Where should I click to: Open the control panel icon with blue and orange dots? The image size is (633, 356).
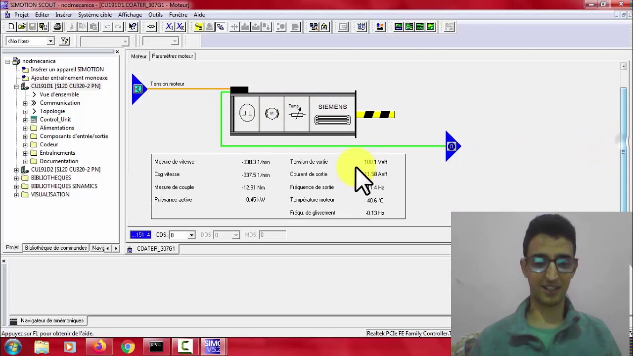[380, 27]
